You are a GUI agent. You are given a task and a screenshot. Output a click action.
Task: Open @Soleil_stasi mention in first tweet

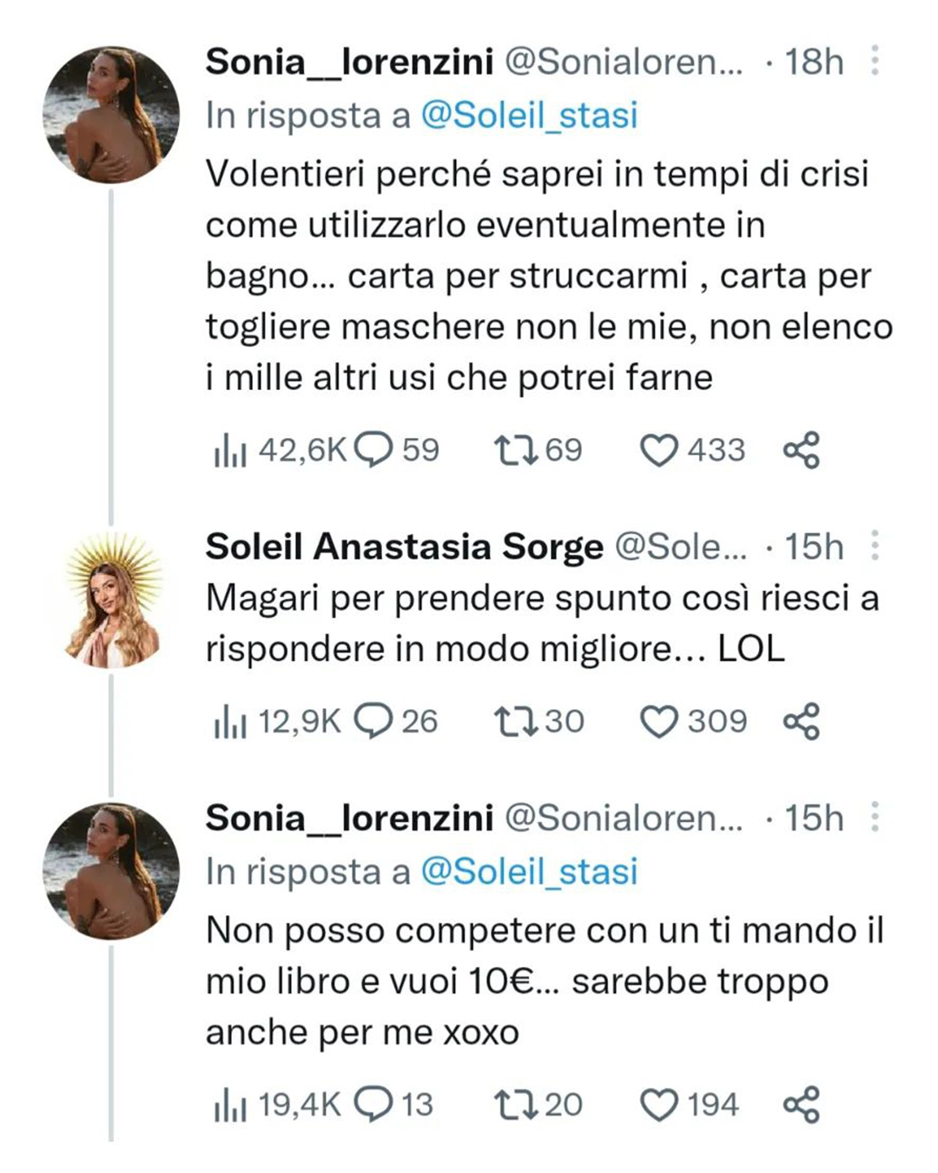pyautogui.click(x=529, y=116)
